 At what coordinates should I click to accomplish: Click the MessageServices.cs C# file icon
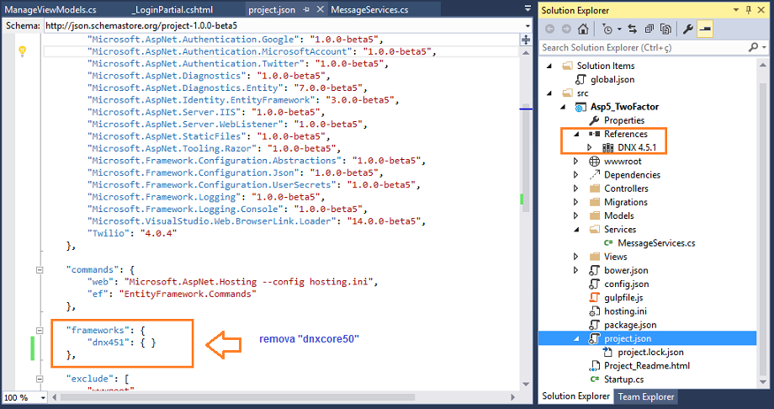pos(608,243)
